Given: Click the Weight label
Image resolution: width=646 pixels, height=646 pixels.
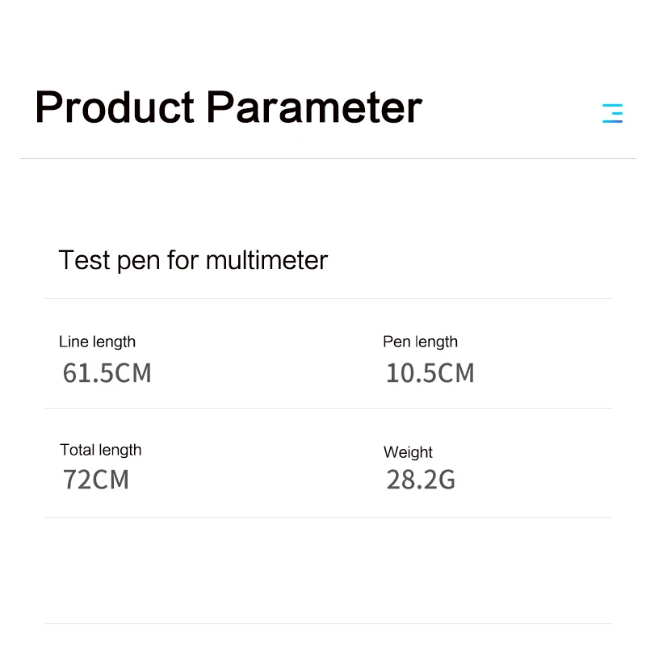Looking at the screenshot, I should point(408,452).
